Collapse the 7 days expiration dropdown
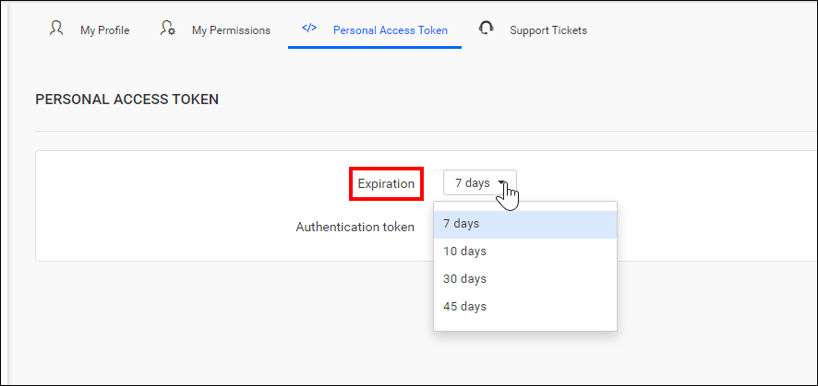This screenshot has height=386, width=818. (x=480, y=182)
